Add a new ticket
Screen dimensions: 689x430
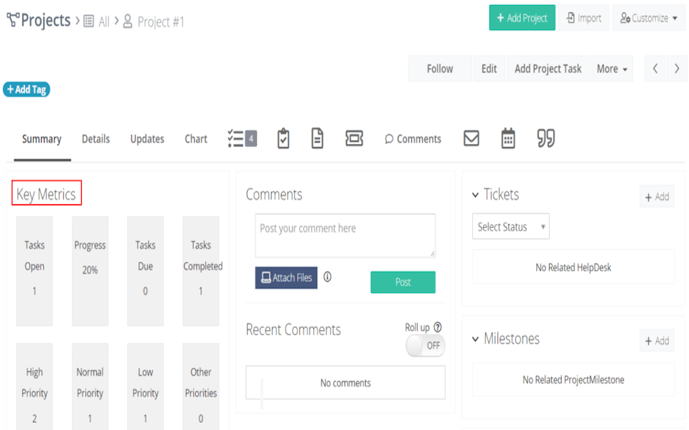coord(657,196)
